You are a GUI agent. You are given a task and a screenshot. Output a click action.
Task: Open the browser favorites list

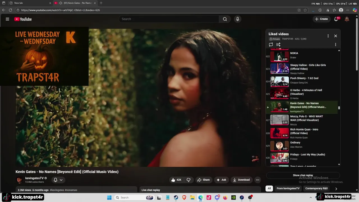[334, 10]
